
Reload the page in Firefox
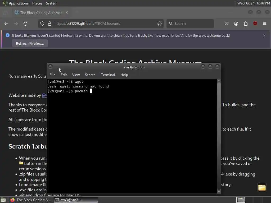pyautogui.click(x=25, y=24)
